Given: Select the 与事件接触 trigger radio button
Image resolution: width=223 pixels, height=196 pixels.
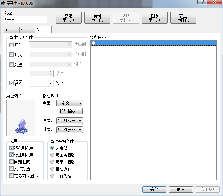Looking at the screenshot, I should (52, 162).
